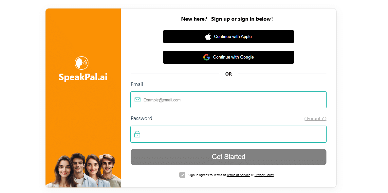Click the "New here?" heading text

(x=194, y=19)
